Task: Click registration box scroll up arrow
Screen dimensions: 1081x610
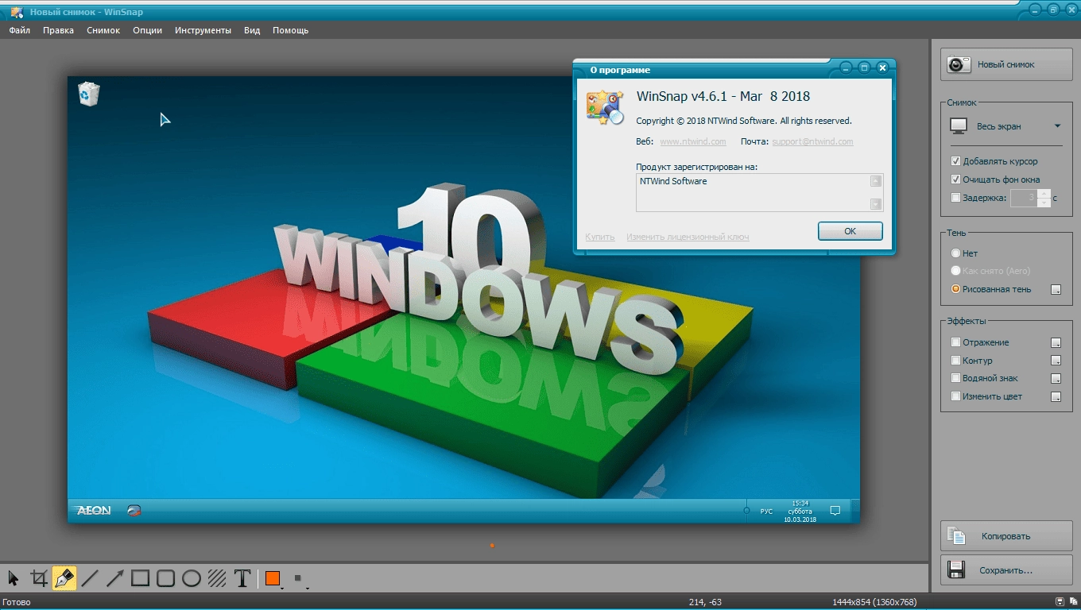Action: click(876, 181)
